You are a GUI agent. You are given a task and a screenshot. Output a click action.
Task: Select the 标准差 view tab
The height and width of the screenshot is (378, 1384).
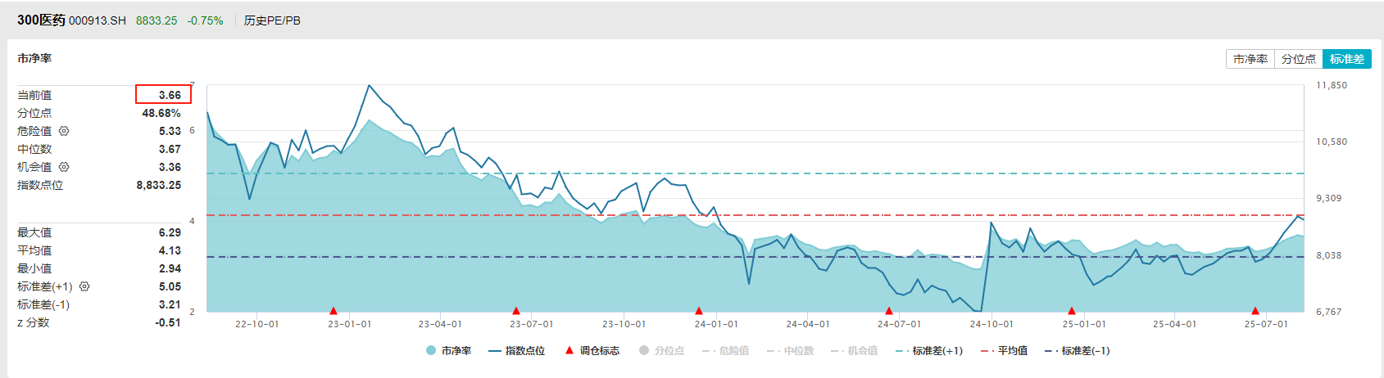[1347, 59]
